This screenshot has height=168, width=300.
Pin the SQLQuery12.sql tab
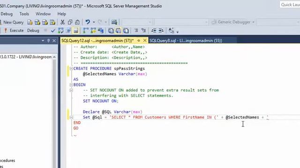(139, 41)
